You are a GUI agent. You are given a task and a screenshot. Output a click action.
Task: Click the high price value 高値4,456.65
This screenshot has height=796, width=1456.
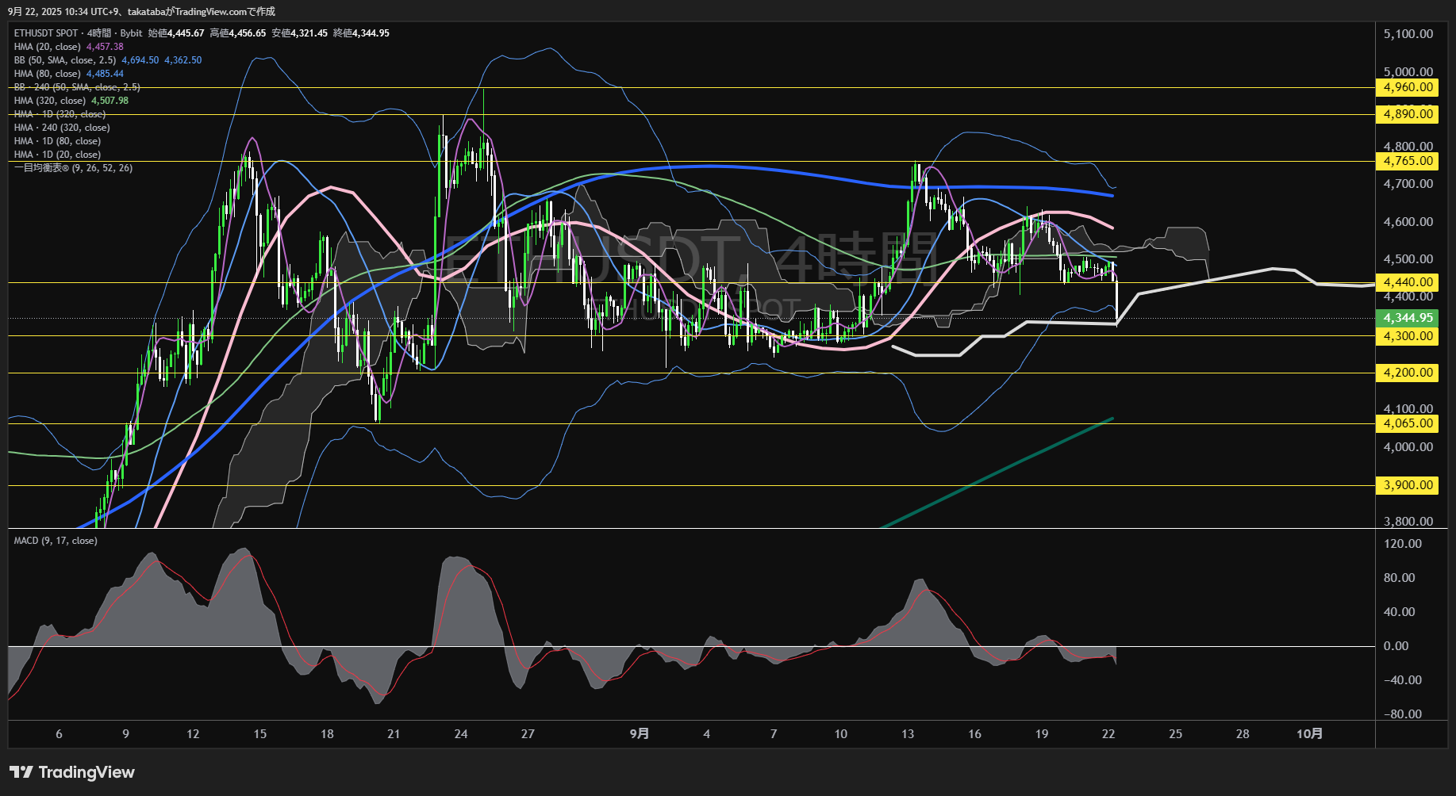(x=238, y=33)
